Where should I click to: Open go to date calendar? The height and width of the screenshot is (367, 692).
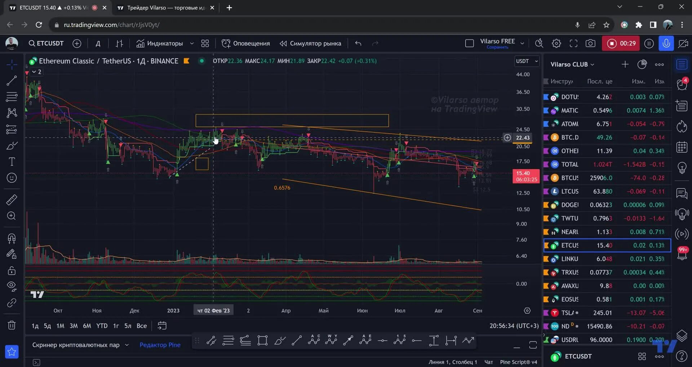pyautogui.click(x=162, y=326)
